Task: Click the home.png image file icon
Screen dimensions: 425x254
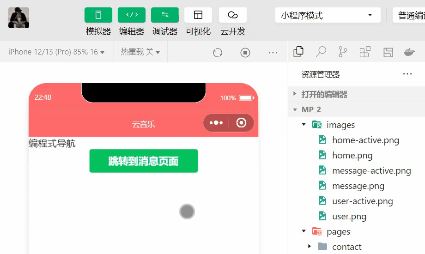Action: tap(322, 155)
